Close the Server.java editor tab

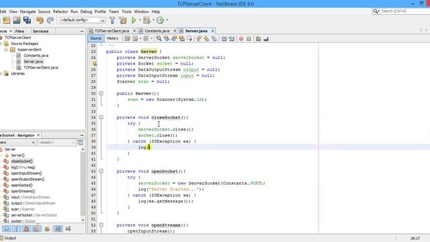tap(212, 31)
